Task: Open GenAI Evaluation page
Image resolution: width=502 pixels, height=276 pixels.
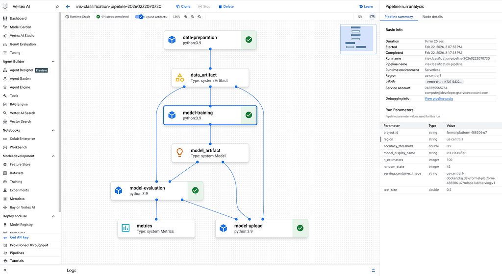Action: click(23, 45)
